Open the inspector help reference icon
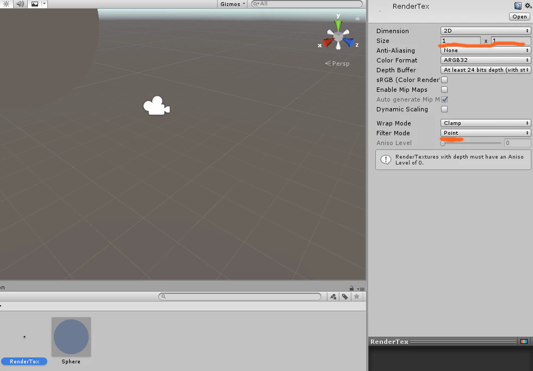Image resolution: width=533 pixels, height=371 pixels. [x=518, y=6]
